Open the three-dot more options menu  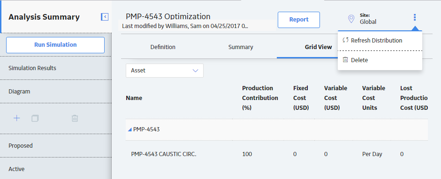click(x=415, y=17)
